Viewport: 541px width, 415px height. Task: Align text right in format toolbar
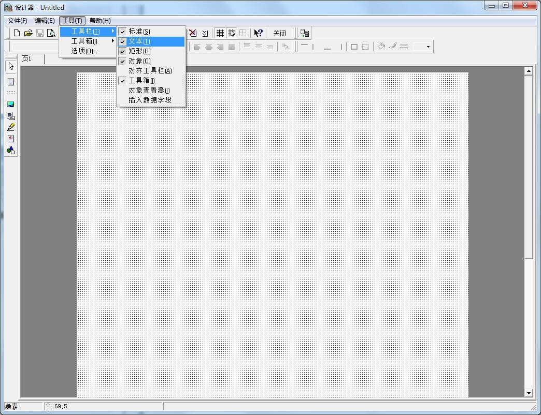click(220, 47)
